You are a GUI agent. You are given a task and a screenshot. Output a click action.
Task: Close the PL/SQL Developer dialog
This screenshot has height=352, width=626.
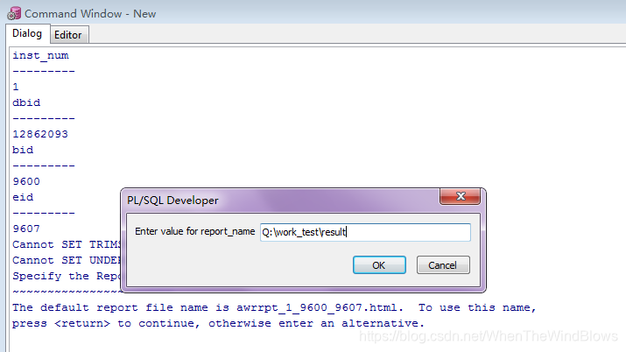pyautogui.click(x=461, y=196)
